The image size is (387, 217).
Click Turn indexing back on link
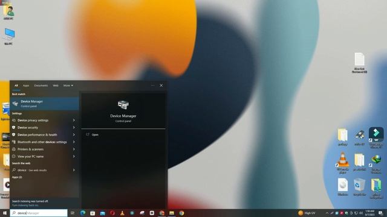point(25,205)
